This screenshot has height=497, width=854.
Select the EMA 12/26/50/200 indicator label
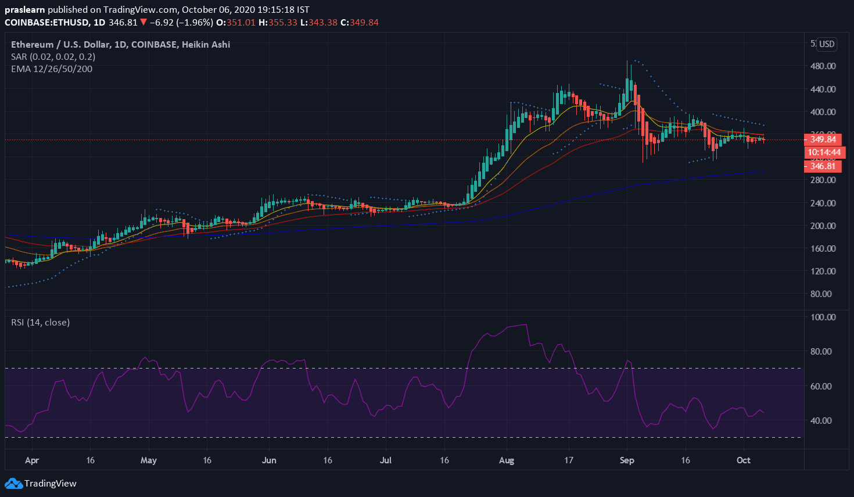tap(52, 69)
